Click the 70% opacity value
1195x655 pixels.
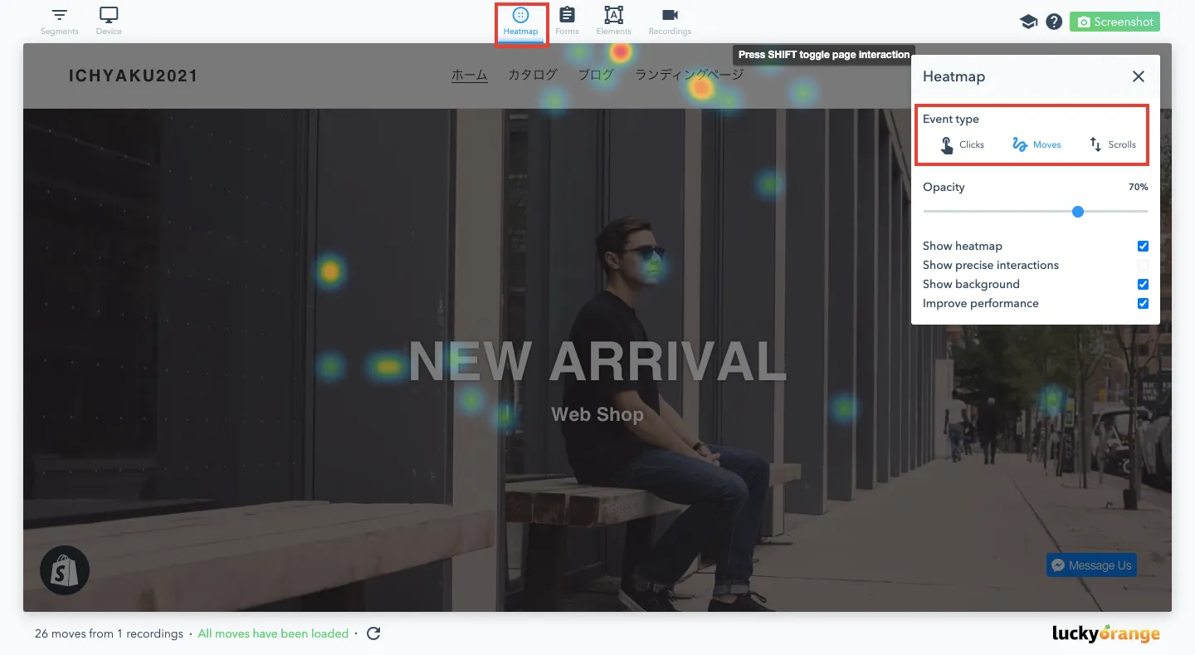coord(1138,187)
